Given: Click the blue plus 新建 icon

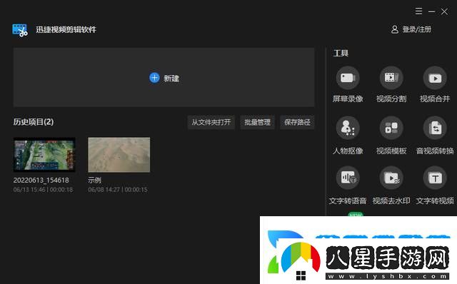Looking at the screenshot, I should pos(154,78).
